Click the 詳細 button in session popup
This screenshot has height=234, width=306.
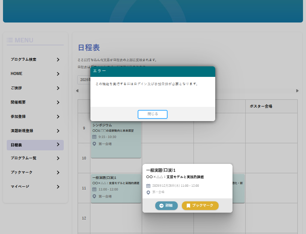166,205
